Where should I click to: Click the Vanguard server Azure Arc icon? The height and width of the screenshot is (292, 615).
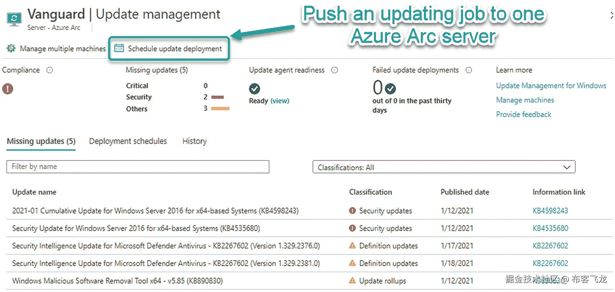pyautogui.click(x=14, y=18)
